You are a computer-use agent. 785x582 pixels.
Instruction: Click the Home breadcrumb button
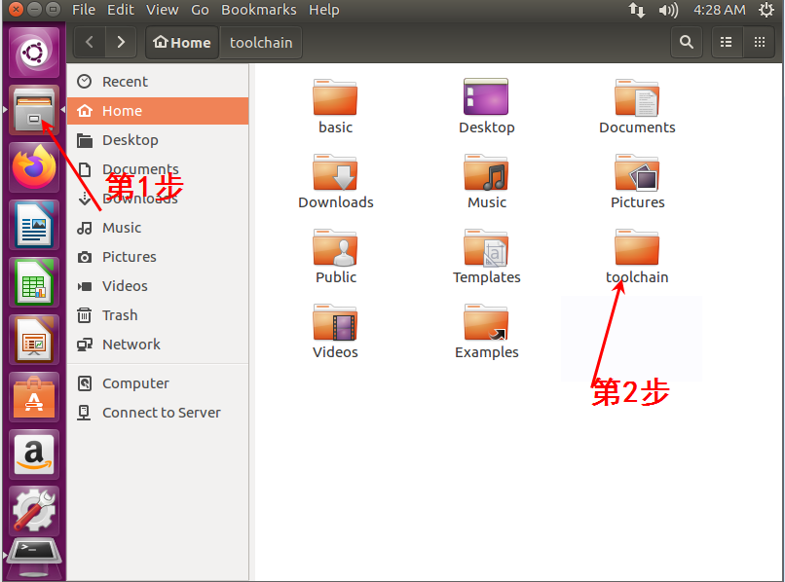click(x=181, y=42)
